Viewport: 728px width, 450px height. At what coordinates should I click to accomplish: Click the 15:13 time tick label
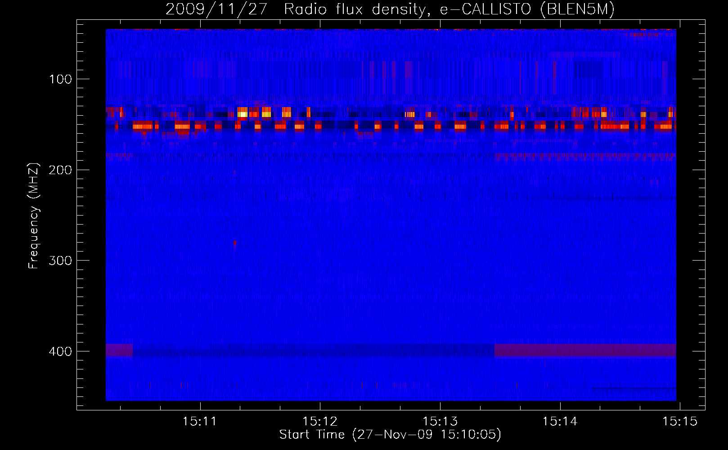click(x=440, y=421)
